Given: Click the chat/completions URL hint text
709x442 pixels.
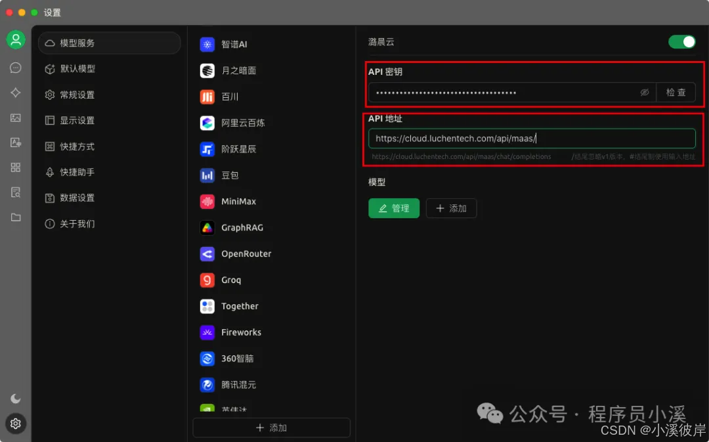Looking at the screenshot, I should pyautogui.click(x=462, y=156).
